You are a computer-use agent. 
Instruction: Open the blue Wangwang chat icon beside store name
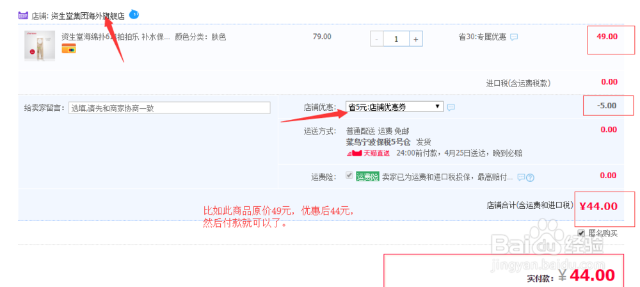coord(134,15)
